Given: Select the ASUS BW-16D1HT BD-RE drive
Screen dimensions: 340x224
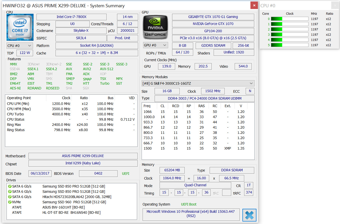Looking at the screenshot, I should (72, 207).
